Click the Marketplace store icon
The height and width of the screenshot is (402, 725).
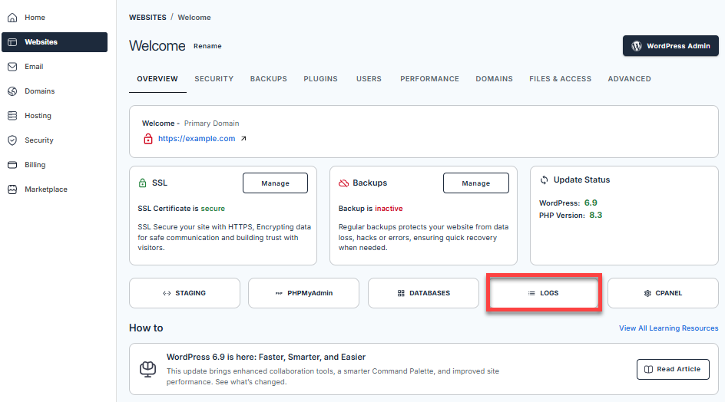pos(12,189)
